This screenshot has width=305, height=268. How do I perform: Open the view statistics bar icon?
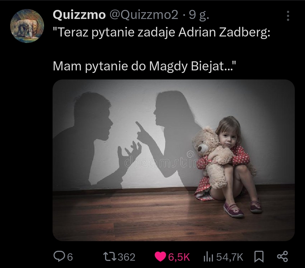point(208,257)
